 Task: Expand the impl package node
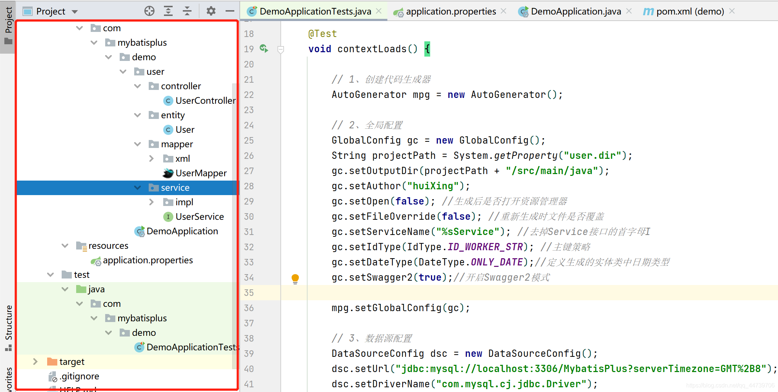(152, 202)
